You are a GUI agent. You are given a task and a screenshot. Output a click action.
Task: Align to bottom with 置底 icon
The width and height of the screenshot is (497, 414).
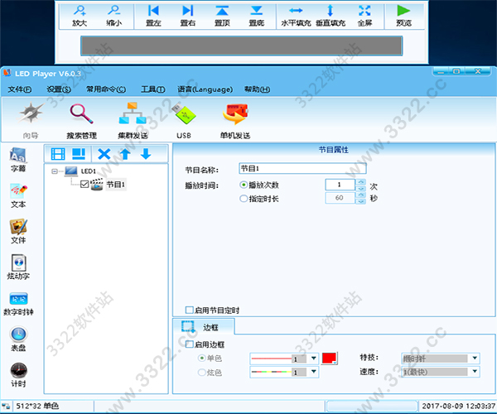pyautogui.click(x=257, y=16)
